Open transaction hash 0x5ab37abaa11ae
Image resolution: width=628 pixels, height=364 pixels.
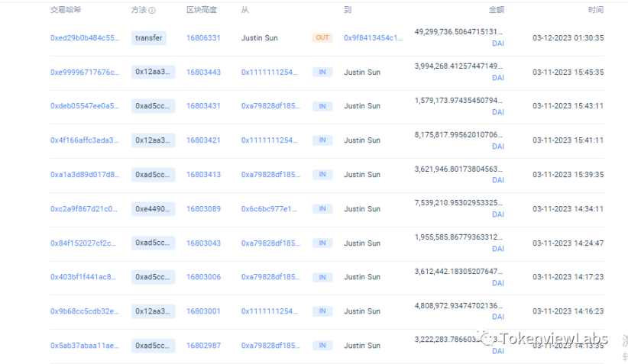tap(85, 346)
